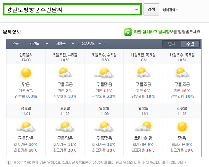Click the 토요일 11.02 header
The height and width of the screenshot is (167, 209).
click(65, 111)
